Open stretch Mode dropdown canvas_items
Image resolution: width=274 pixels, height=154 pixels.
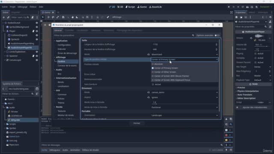point(185,92)
